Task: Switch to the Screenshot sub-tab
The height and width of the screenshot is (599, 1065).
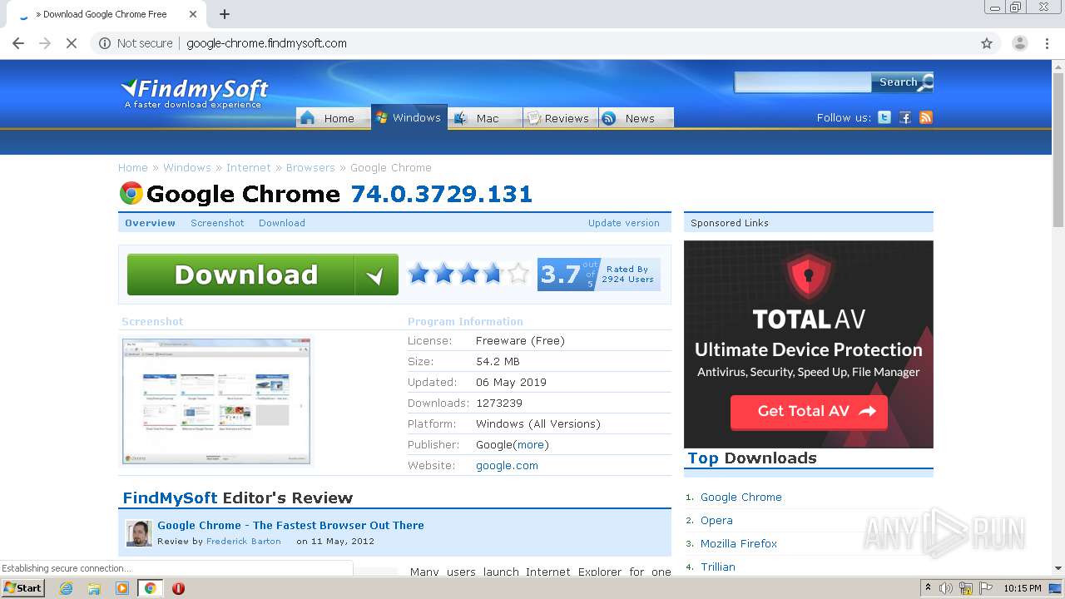Action: pyautogui.click(x=217, y=223)
